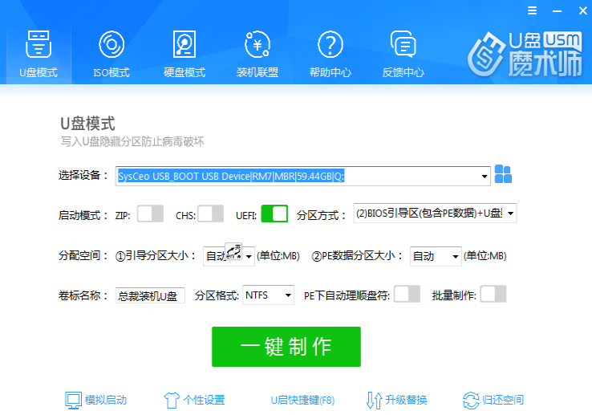Viewport: 592px width, 415px height.
Task: Click the U启快捷键(F8) link
Action: tap(302, 400)
